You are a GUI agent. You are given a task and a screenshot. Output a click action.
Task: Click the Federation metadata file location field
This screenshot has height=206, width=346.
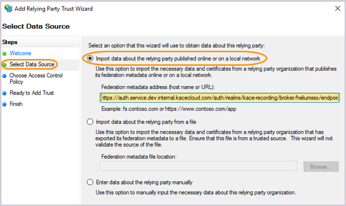[198, 166]
